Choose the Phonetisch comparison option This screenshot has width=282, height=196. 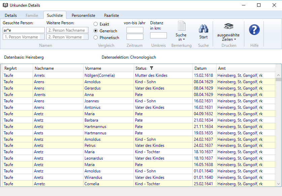tap(96, 38)
